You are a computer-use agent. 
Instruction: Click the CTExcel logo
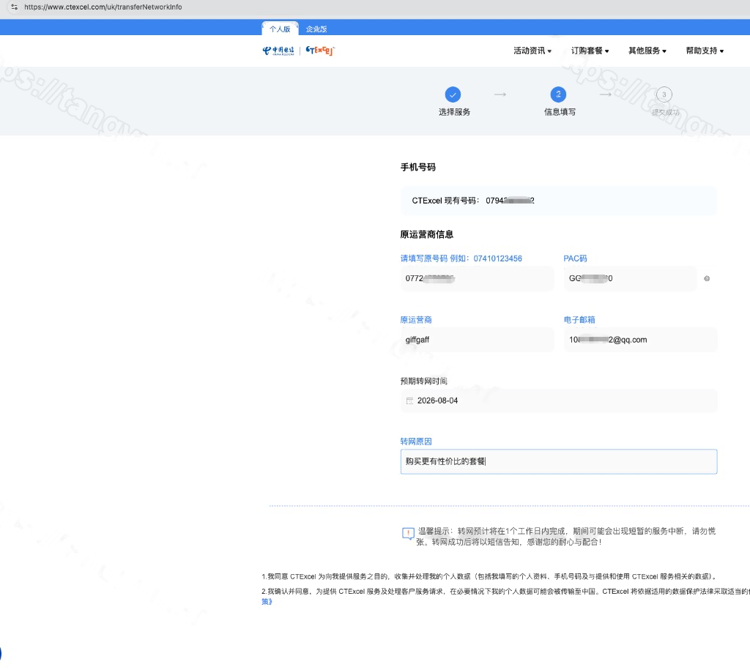click(x=320, y=51)
